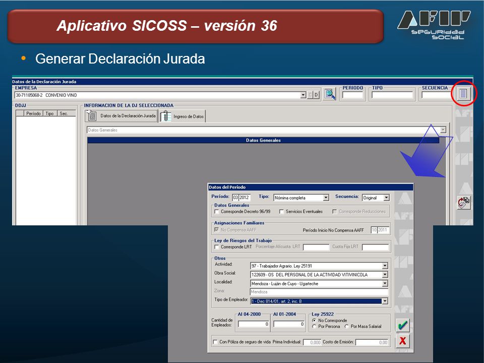Viewport: 484px width, 363px height.
Task: Toggle the Corresponde Reducciones checkbox
Action: [x=335, y=211]
